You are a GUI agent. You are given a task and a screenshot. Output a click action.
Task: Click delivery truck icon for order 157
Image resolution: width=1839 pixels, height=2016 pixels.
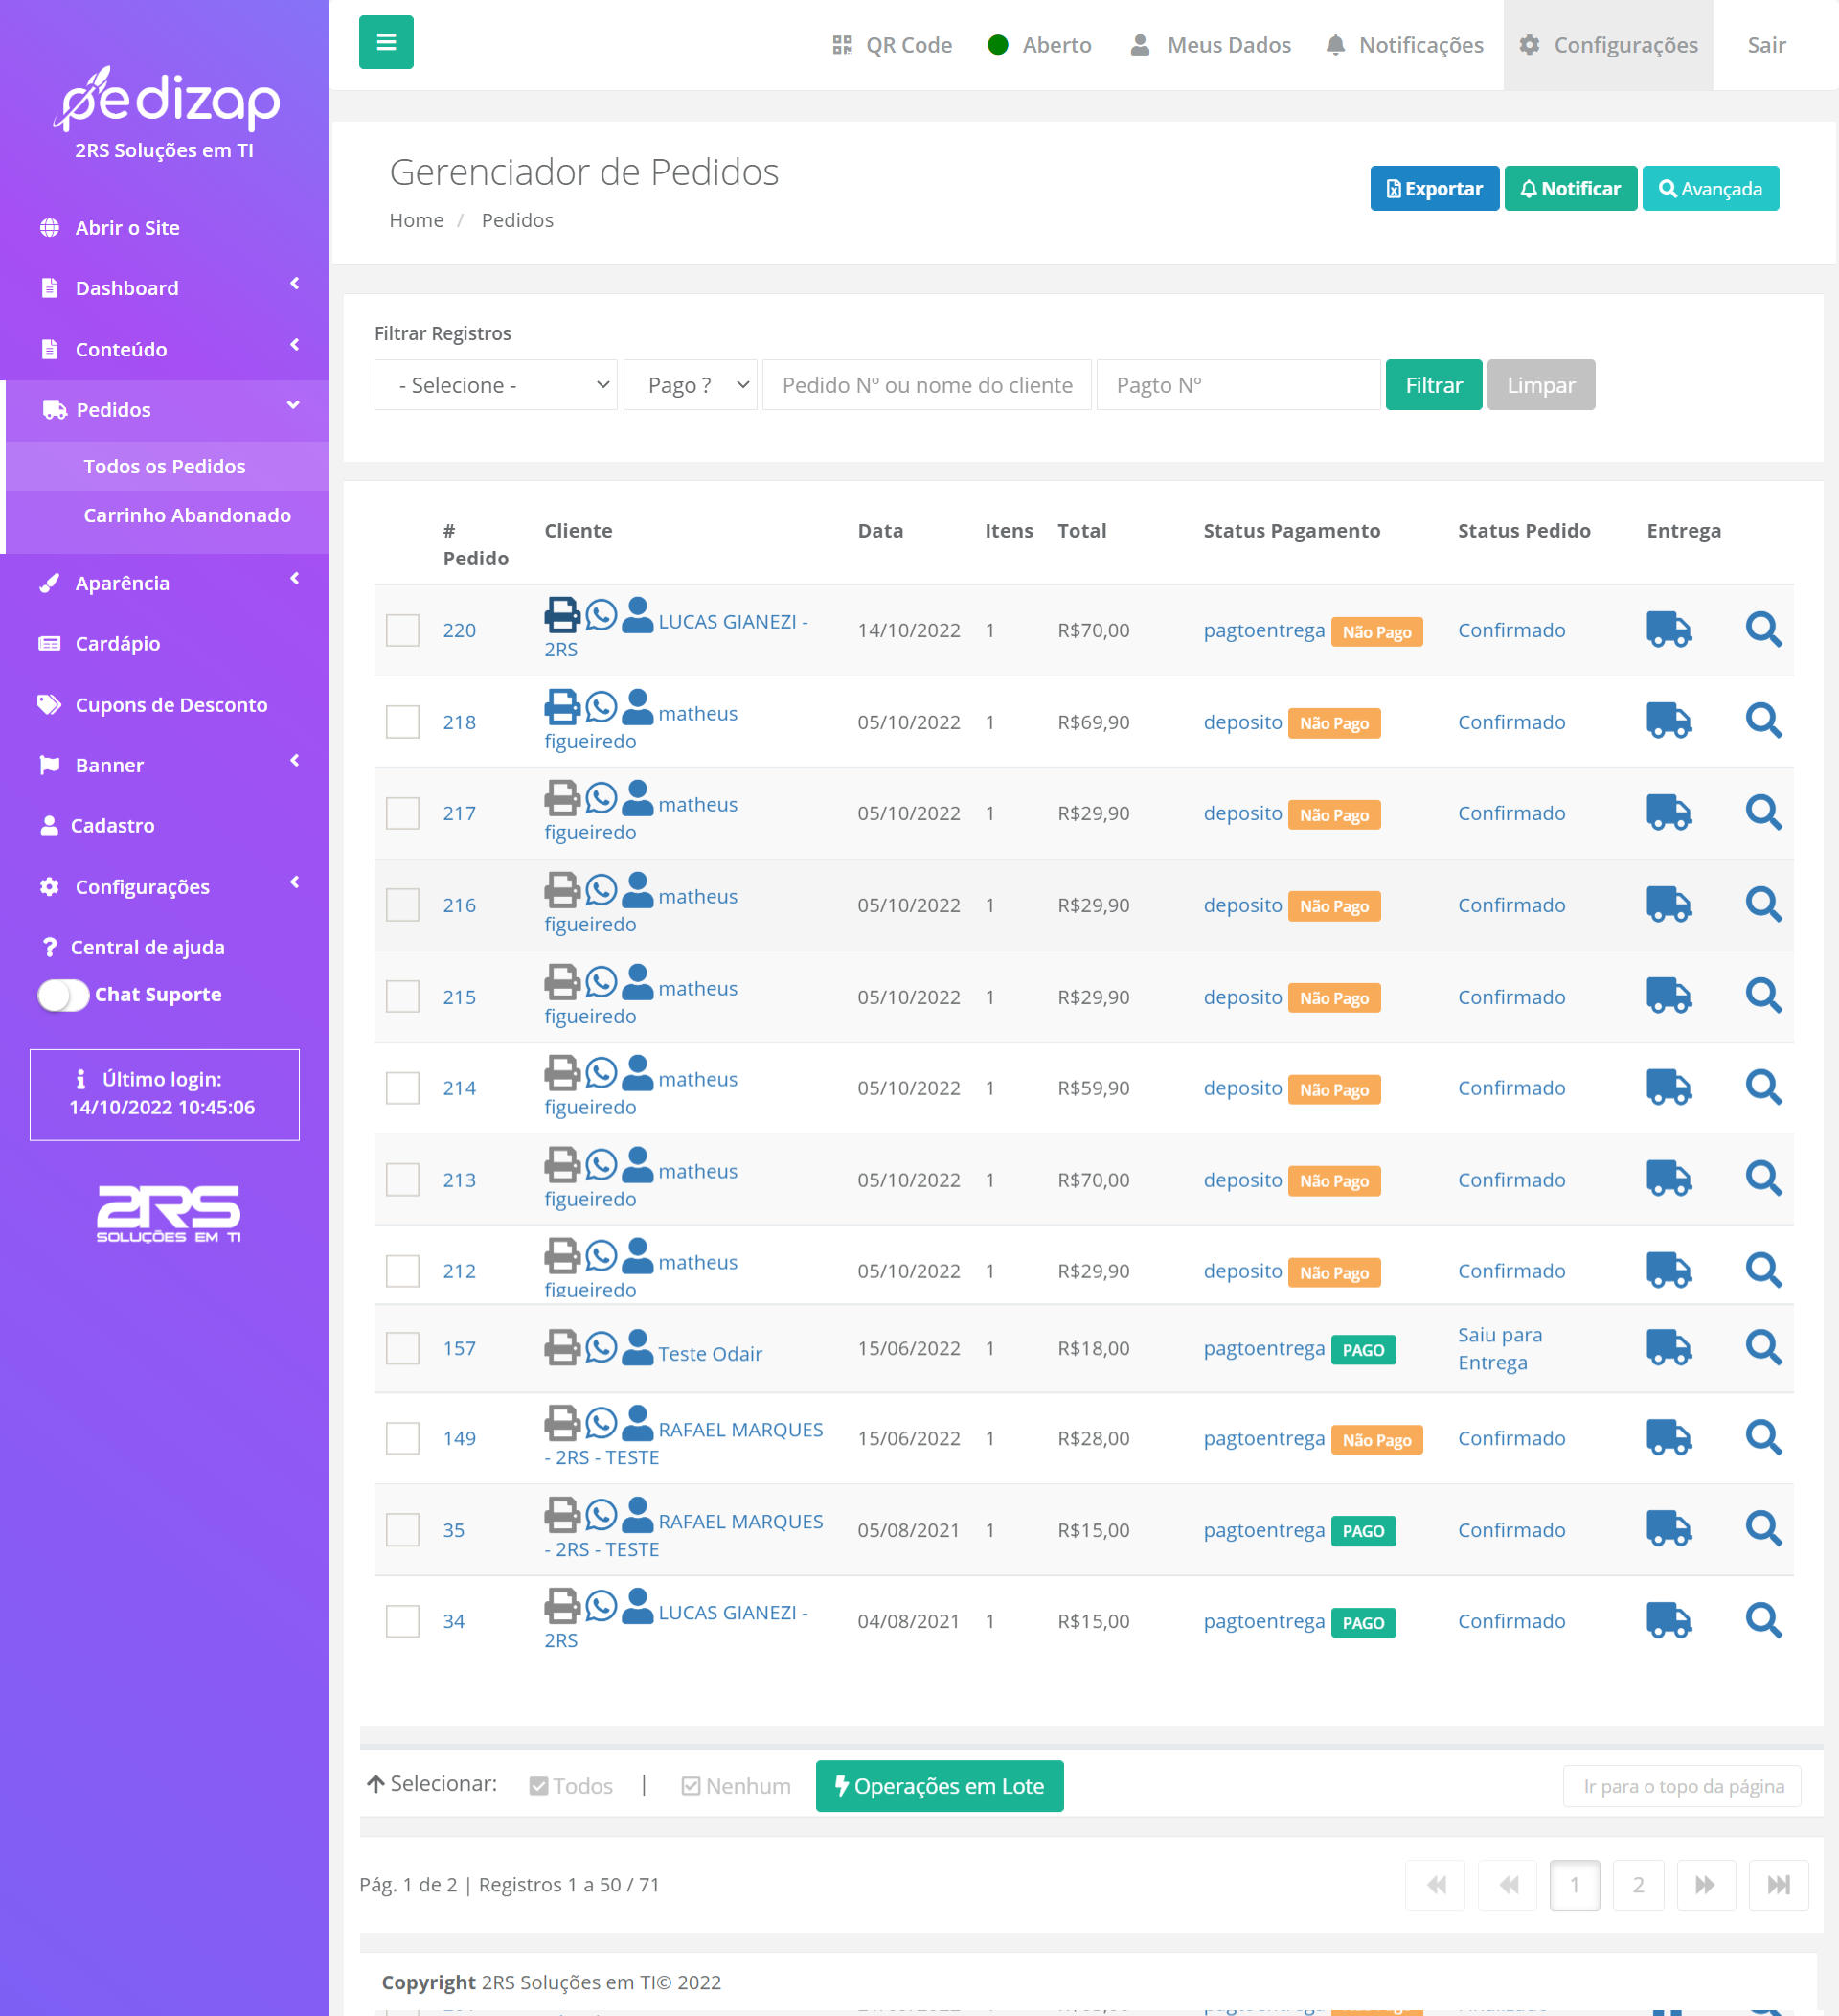tap(1669, 1347)
